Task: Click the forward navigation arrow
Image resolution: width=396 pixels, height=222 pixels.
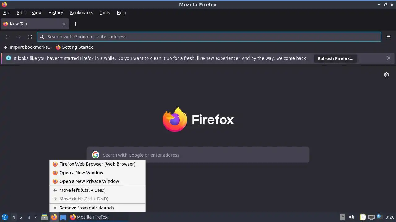Action: point(19,37)
